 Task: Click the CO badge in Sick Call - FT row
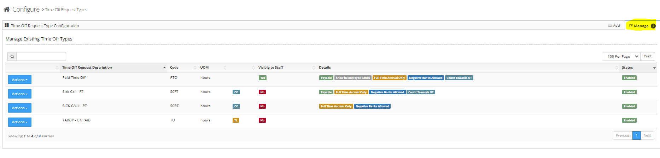[236, 92]
